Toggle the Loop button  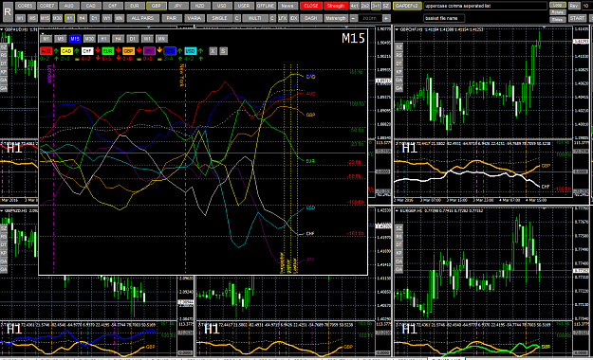pos(558,5)
